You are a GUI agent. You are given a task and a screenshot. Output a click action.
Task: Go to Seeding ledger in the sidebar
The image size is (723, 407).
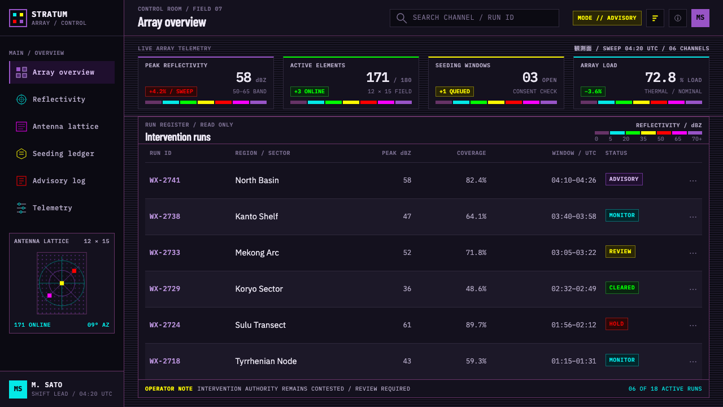(62, 154)
